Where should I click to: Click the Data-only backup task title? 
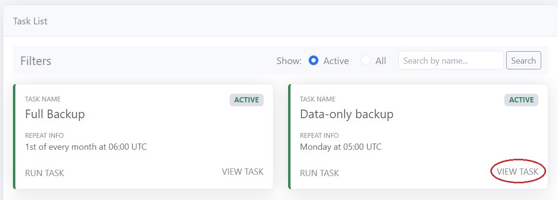point(347,114)
